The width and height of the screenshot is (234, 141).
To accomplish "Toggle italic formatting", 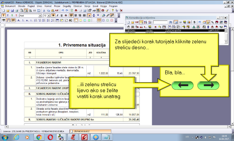I will click(x=58, y=16).
